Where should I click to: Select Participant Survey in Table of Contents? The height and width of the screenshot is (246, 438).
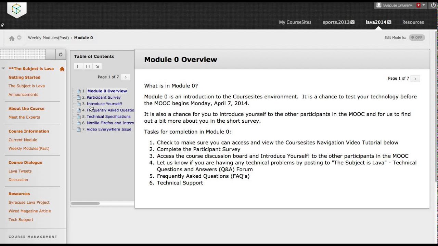104,97
